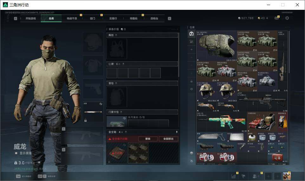Click the Ctrl F key hint at bottom
Screen dimensions: 305x181
(47, 176)
